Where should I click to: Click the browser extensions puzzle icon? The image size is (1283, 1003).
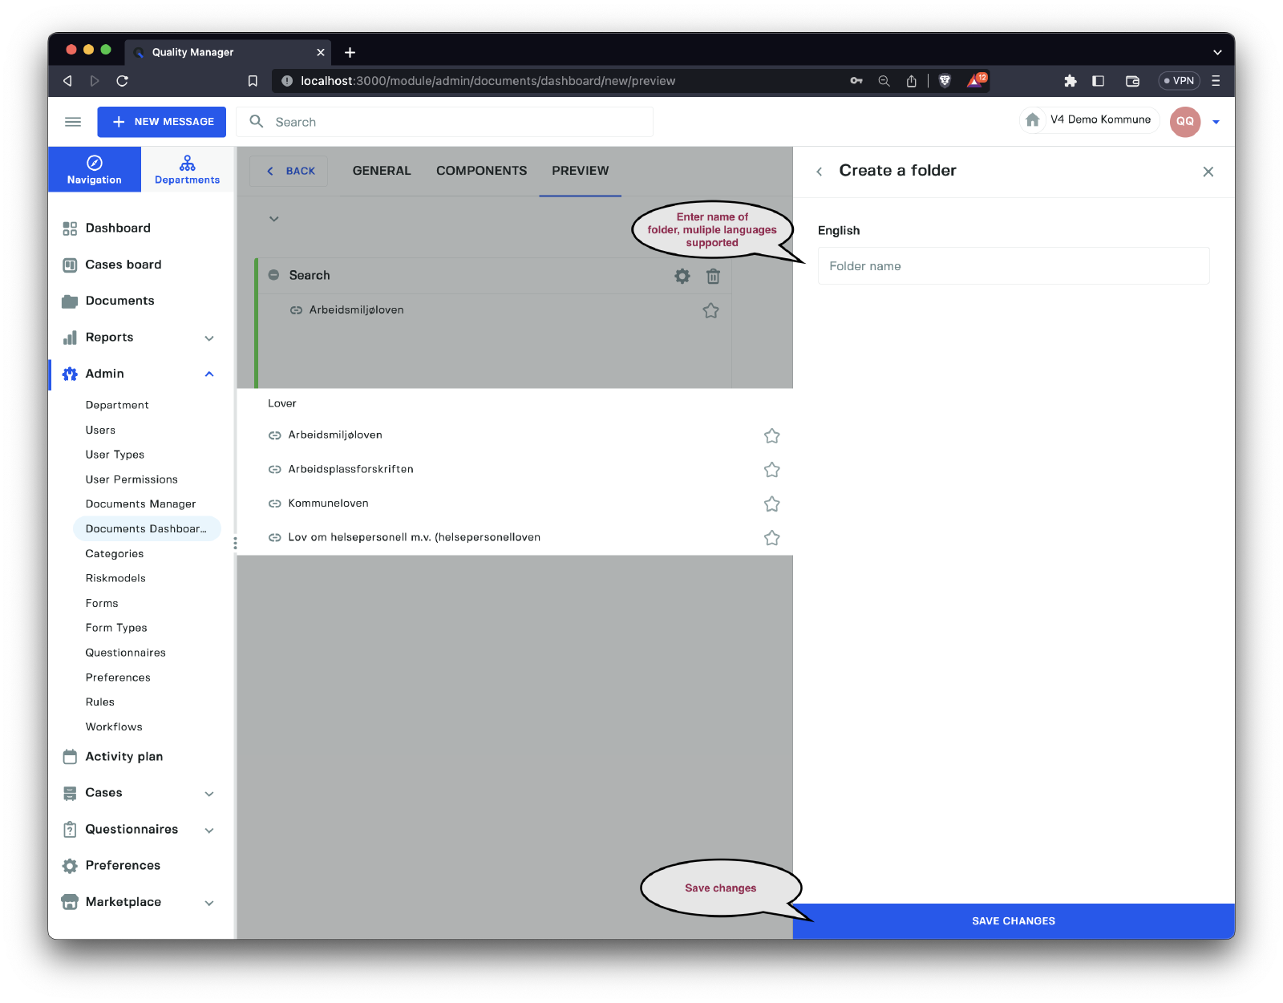(x=1070, y=80)
